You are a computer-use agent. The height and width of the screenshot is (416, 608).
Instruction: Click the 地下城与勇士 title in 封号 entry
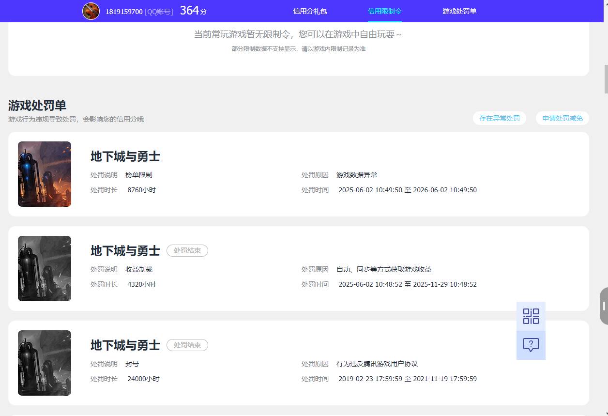coord(125,345)
